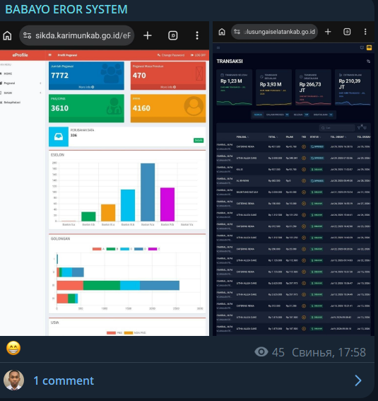Click the LOG OFF link
The width and height of the screenshot is (378, 401).
199,55
